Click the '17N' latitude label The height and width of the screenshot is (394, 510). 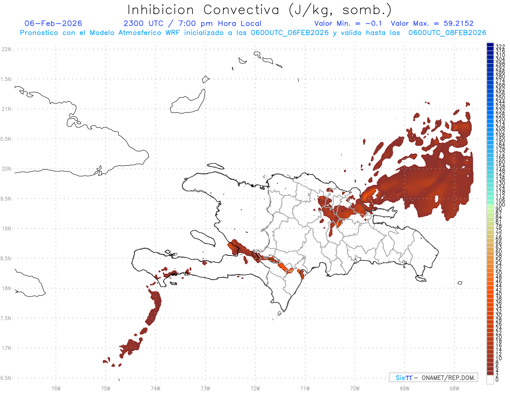pyautogui.click(x=6, y=348)
